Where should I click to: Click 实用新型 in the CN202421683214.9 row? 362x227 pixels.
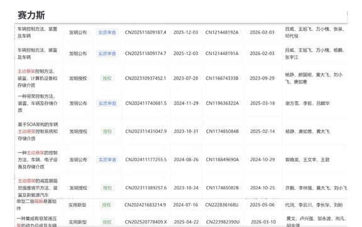[77, 205]
